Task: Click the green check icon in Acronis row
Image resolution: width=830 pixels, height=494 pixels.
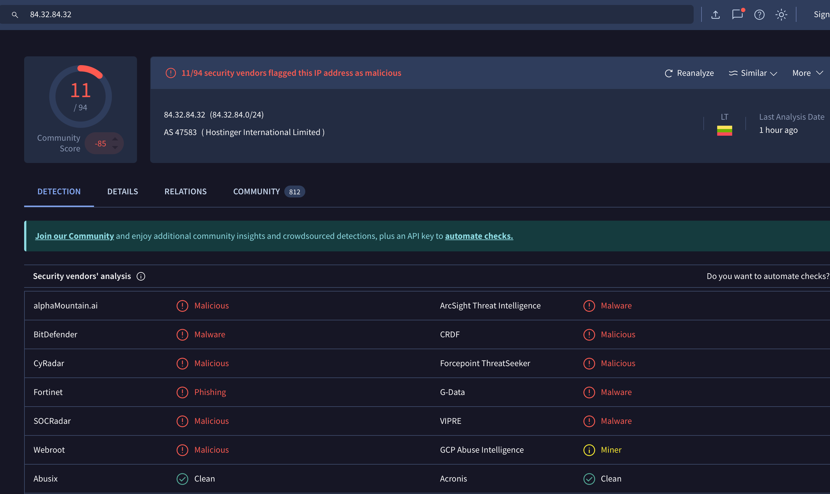Action: [x=589, y=479]
